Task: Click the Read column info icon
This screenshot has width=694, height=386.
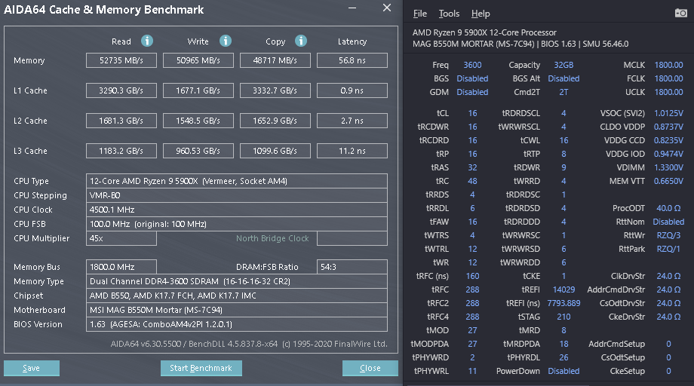Action: [147, 41]
